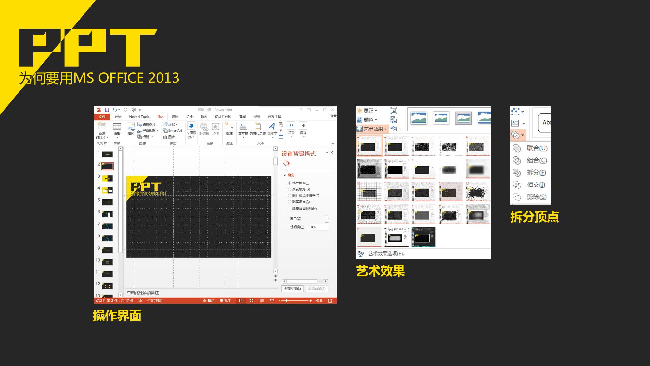Insert SmartArt graphic
The width and height of the screenshot is (650, 366).
coord(173,130)
